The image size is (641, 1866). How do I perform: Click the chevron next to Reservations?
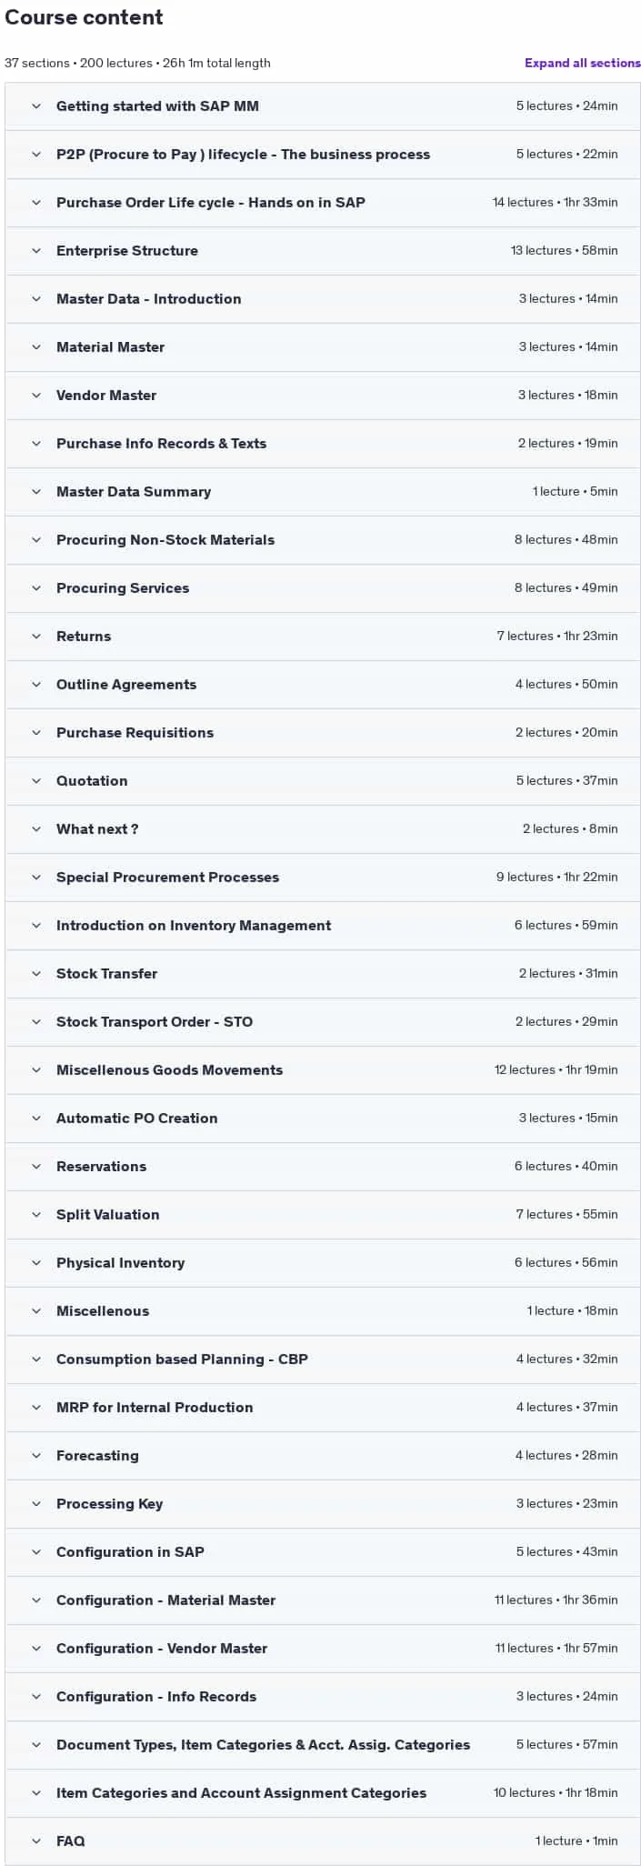coord(36,1167)
